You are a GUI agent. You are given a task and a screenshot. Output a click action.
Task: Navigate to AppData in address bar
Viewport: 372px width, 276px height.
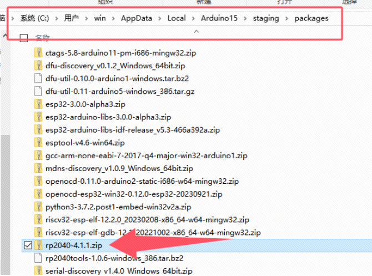click(x=137, y=18)
